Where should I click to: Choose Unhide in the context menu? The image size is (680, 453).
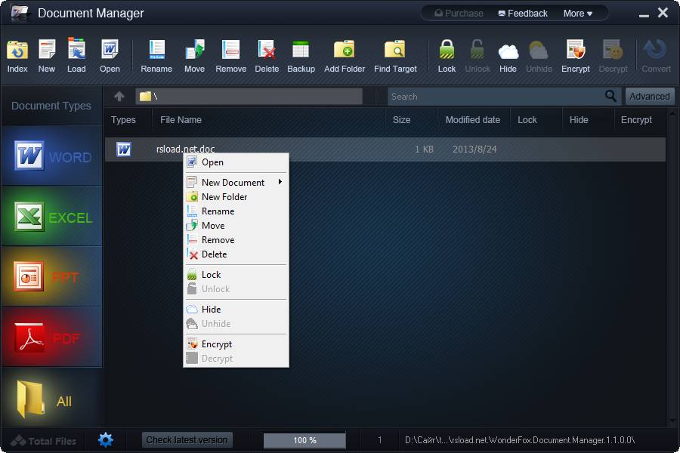pos(236,323)
